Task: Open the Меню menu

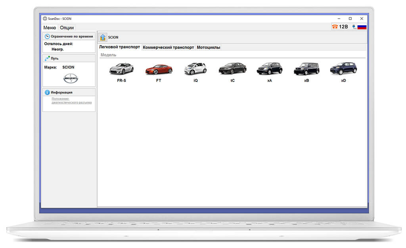Action: (x=50, y=28)
